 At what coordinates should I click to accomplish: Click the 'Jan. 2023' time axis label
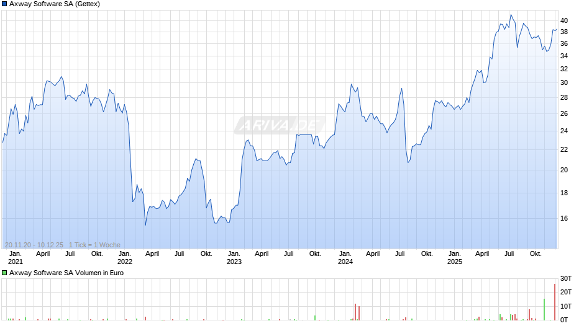pyautogui.click(x=234, y=258)
